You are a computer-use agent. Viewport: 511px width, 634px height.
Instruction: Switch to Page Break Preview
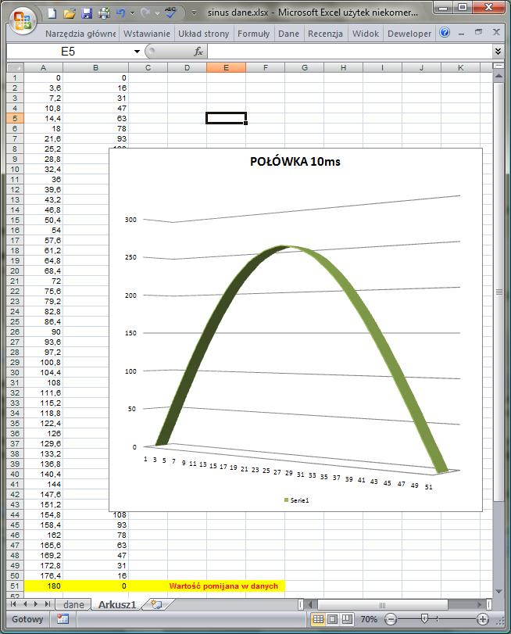click(x=346, y=619)
